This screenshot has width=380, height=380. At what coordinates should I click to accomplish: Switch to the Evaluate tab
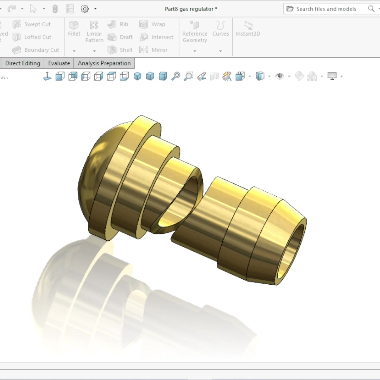tap(59, 63)
